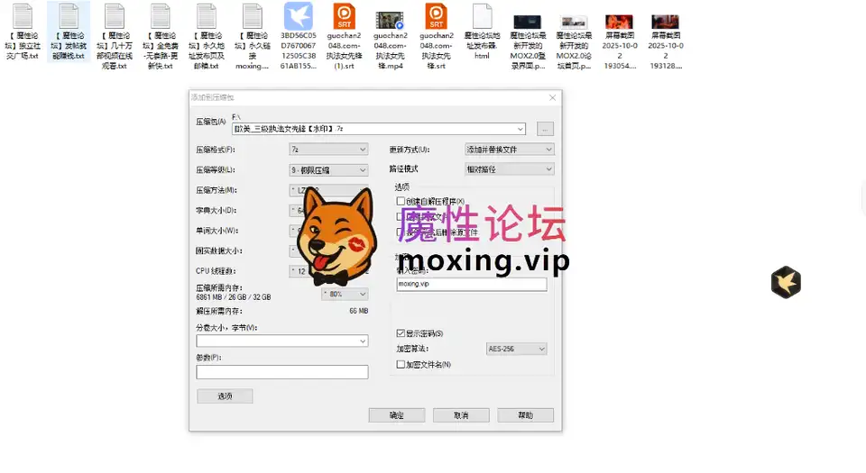
Task: Select the 屏幕截图 2025-10-02 193054 thumbnail
Action: click(619, 22)
